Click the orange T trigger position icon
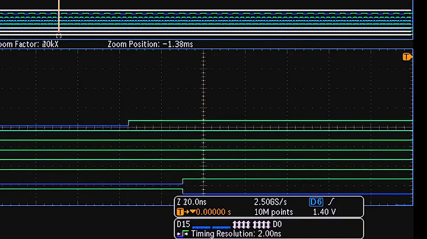The height and width of the screenshot is (239, 427). click(180, 212)
